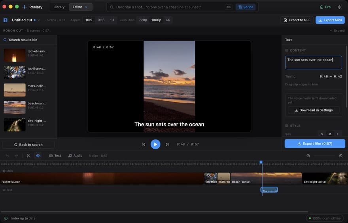Screen dimensions: 348x223
Task: Redo the last edit
Action: click(x=16, y=156)
